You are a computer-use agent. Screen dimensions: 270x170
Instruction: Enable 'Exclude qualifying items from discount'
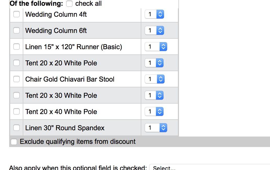click(14, 142)
